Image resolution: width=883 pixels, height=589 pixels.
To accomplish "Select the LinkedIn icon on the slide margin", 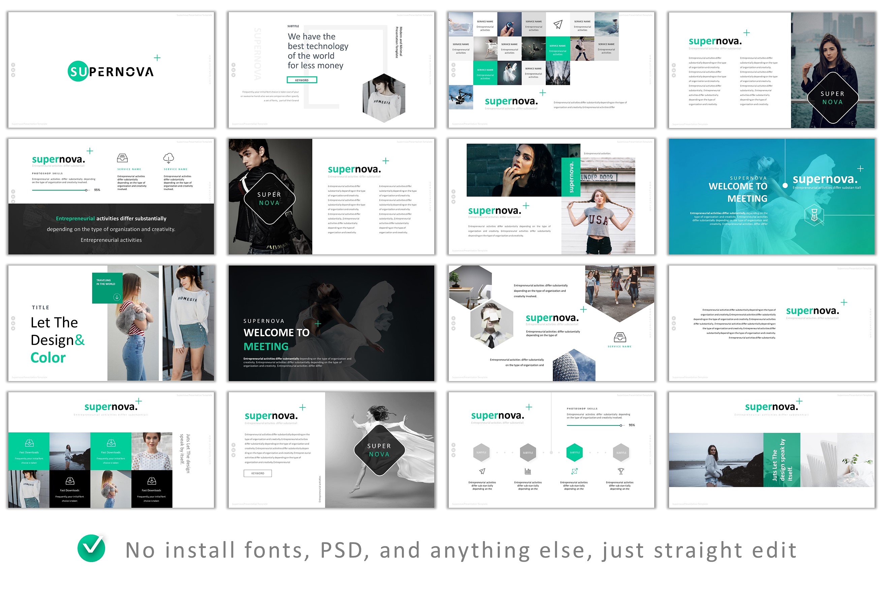I will point(13,70).
